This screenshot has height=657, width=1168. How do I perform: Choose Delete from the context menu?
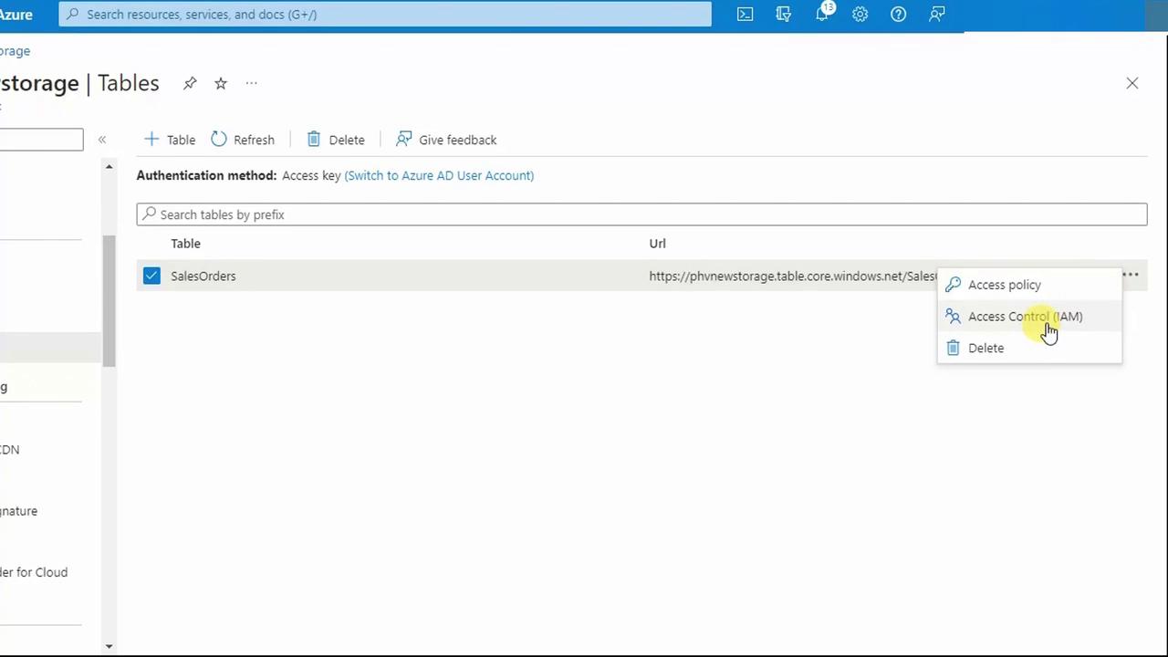[x=1029, y=348]
